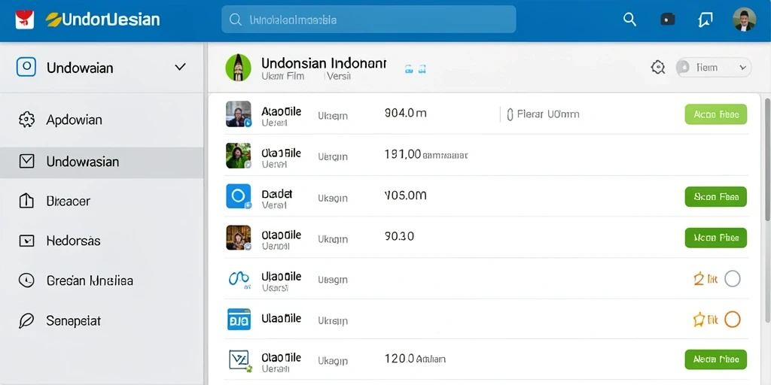Viewport: 771px width, 385px height.
Task: Open Bireacer in the sidebar
Action: [69, 202]
